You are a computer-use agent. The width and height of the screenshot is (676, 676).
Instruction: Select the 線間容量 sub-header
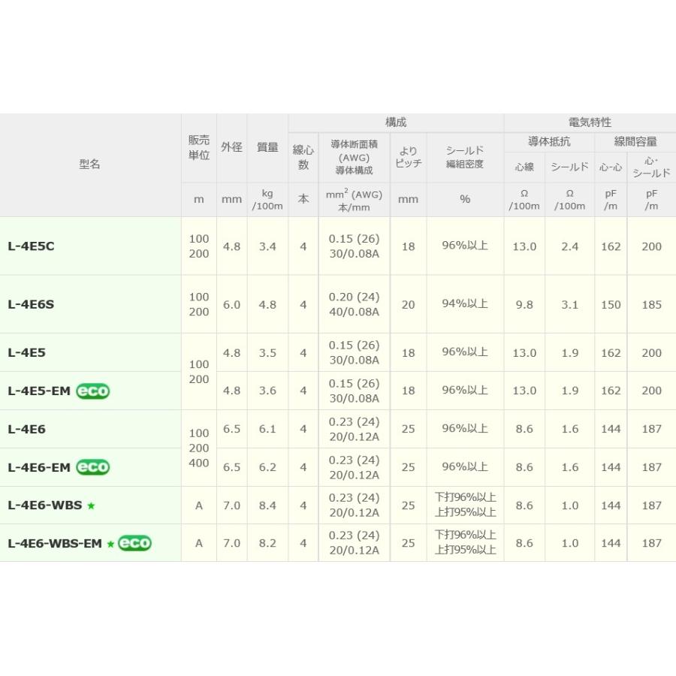coord(635,141)
